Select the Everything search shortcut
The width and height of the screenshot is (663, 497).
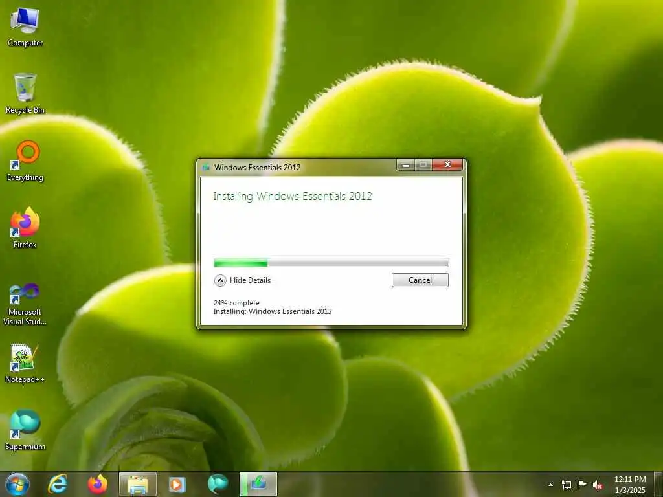click(x=25, y=160)
